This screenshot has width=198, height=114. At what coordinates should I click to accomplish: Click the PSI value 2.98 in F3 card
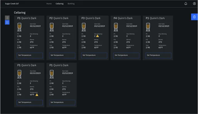83,42
